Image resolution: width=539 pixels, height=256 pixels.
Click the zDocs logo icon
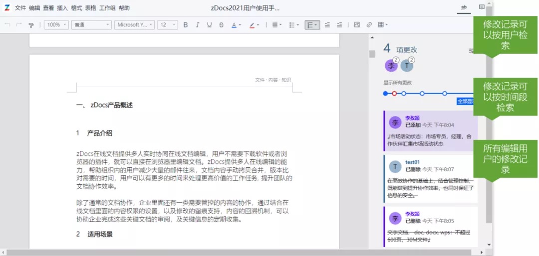7,7
